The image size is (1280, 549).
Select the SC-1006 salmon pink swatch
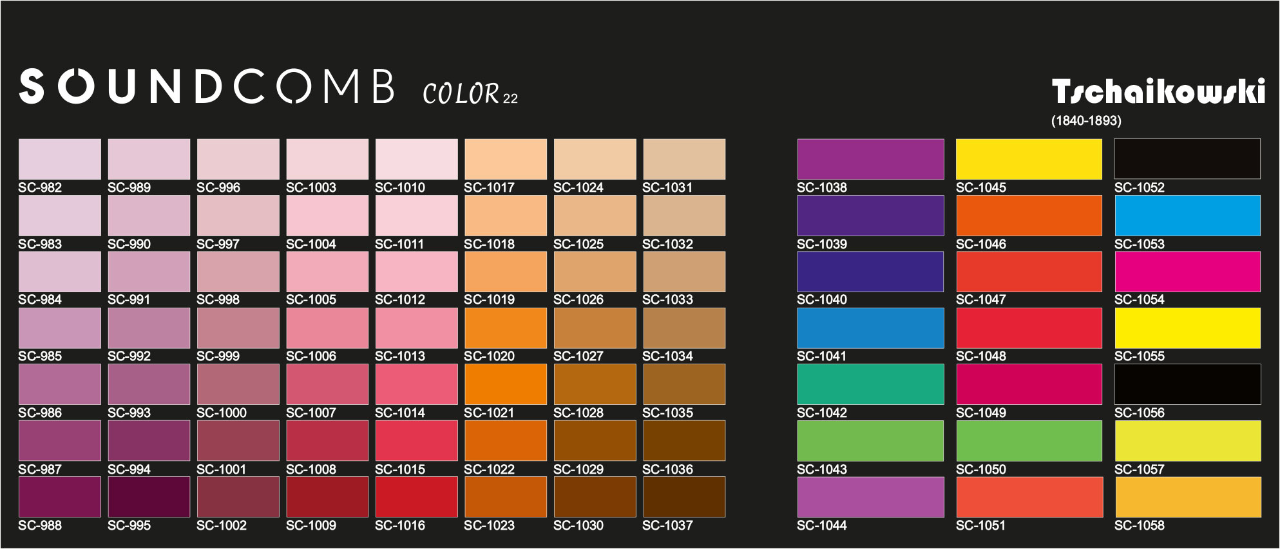tap(327, 328)
